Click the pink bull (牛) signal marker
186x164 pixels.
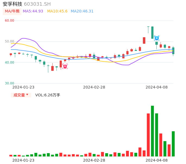65,66
